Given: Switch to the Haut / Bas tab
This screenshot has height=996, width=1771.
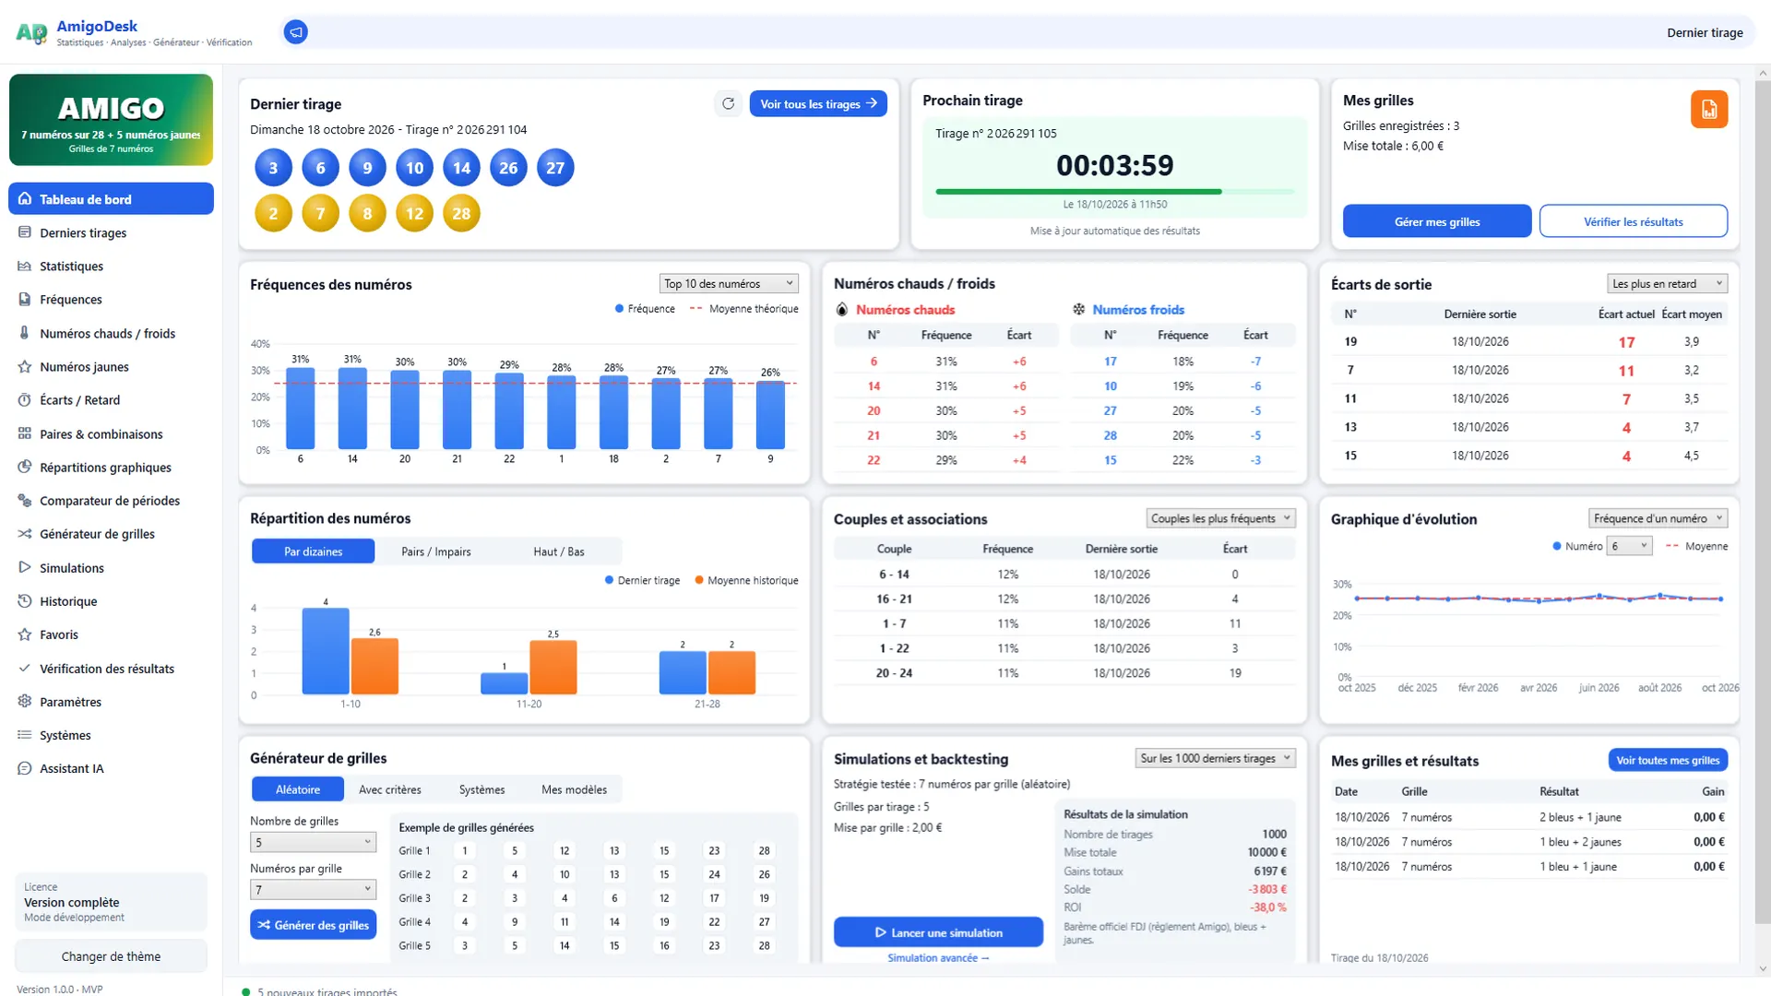Looking at the screenshot, I should point(559,551).
